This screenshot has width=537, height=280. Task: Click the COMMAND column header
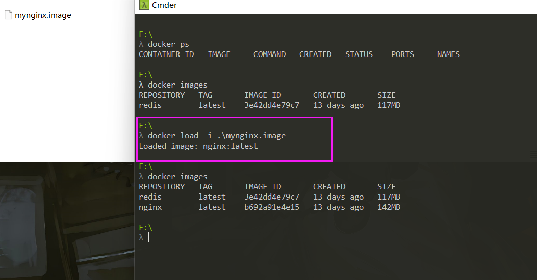tap(270, 54)
